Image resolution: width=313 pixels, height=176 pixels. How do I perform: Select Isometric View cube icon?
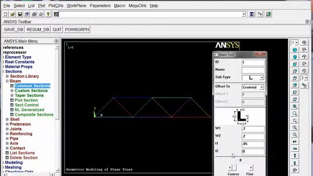(x=295, y=50)
